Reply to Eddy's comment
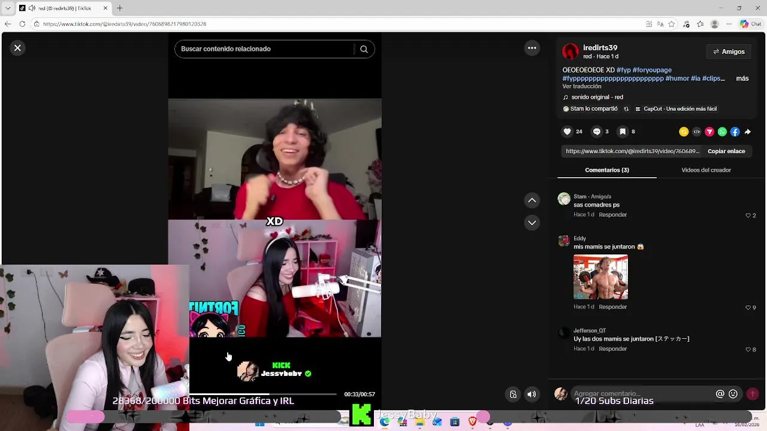The height and width of the screenshot is (431, 767). [x=612, y=307]
